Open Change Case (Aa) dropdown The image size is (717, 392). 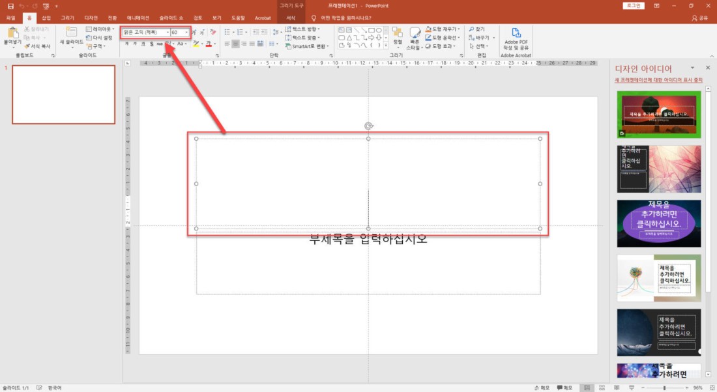182,44
